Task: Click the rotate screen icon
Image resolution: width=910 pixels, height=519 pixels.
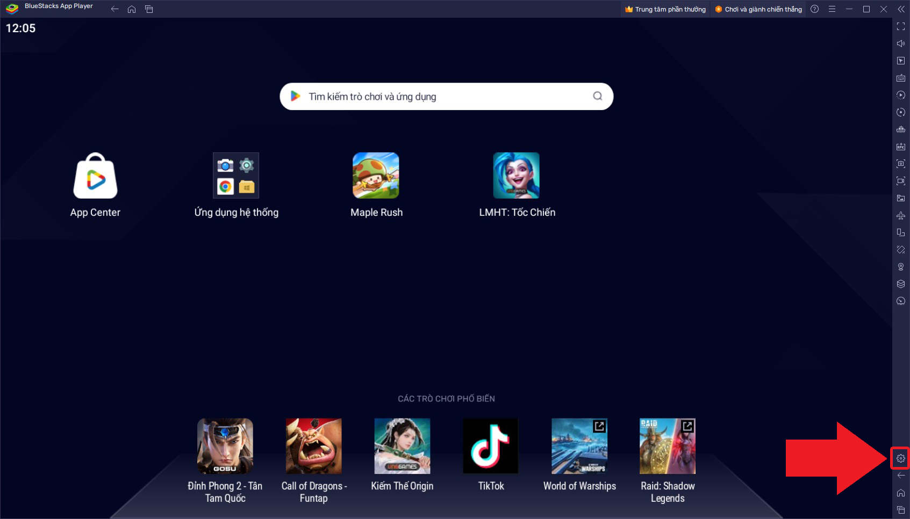Action: 901,232
